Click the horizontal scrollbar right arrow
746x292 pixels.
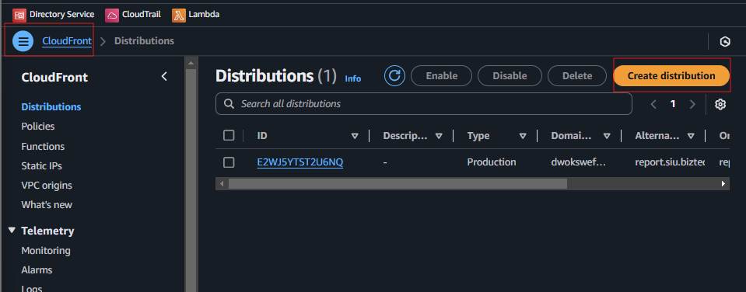tap(723, 184)
